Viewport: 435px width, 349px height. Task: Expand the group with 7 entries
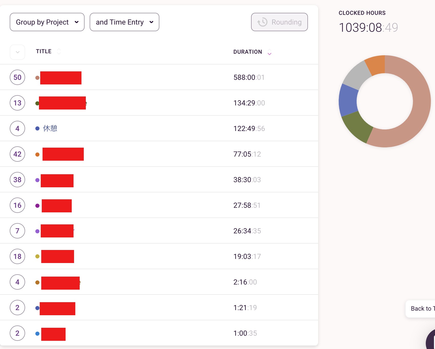tap(17, 231)
